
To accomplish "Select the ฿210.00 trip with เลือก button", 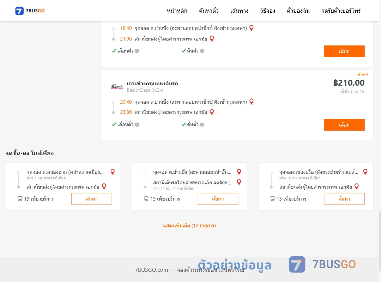I will tap(344, 125).
